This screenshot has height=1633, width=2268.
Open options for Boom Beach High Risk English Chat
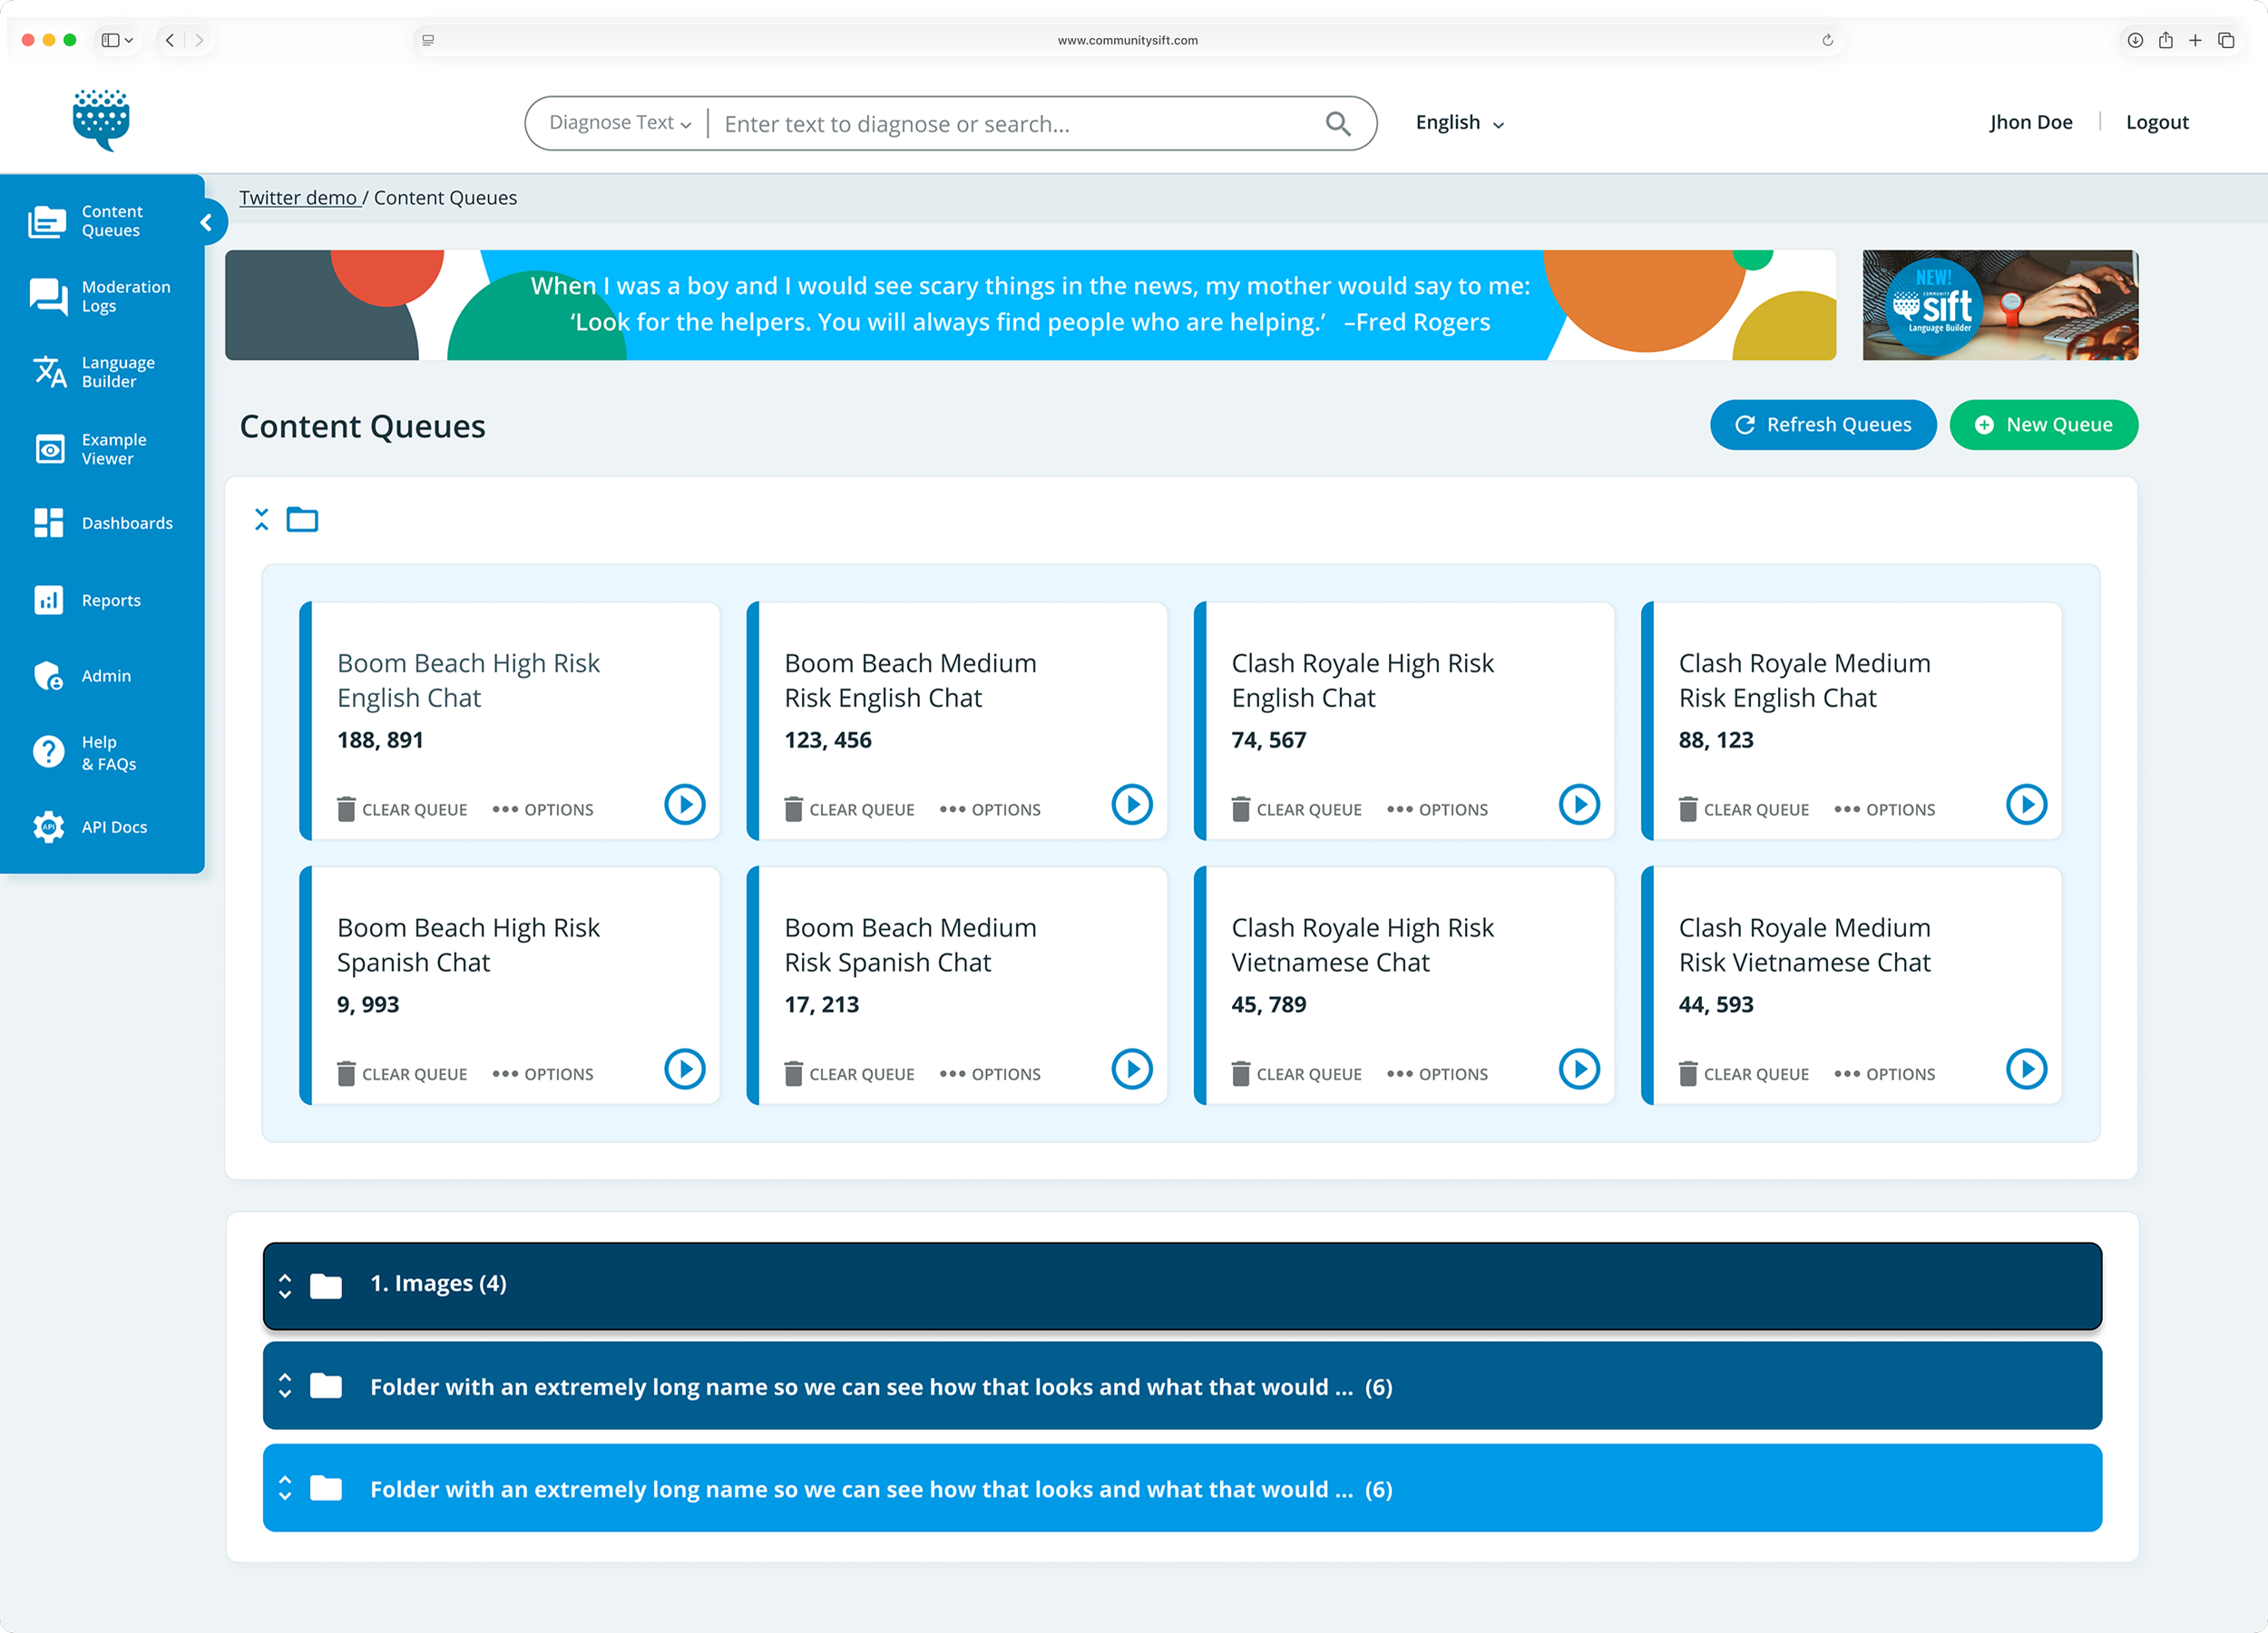point(543,809)
